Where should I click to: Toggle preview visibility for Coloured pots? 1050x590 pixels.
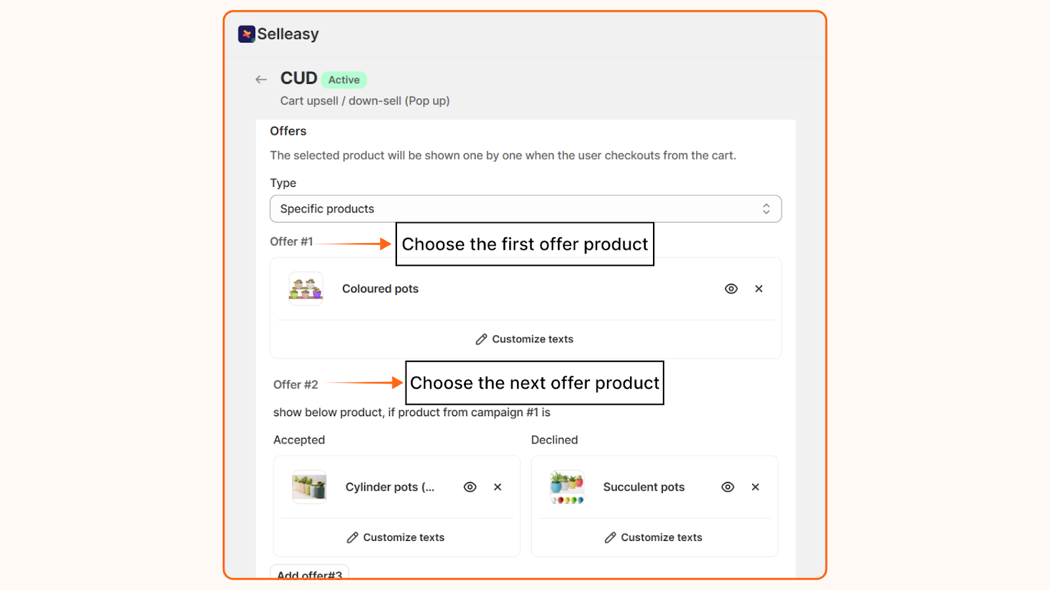(x=731, y=288)
